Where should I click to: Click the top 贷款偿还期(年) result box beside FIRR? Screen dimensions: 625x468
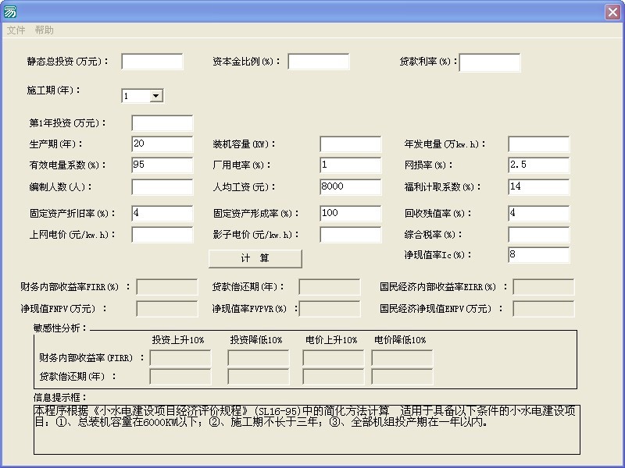pos(330,287)
